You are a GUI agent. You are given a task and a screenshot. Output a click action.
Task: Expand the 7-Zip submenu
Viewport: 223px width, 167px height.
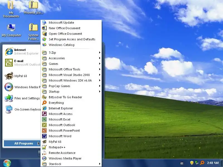[x=71, y=53]
